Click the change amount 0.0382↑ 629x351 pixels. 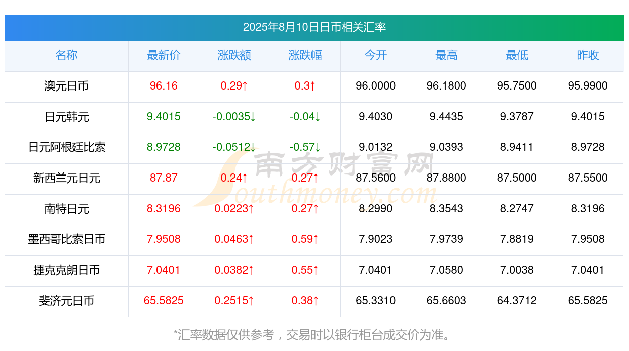coord(234,270)
